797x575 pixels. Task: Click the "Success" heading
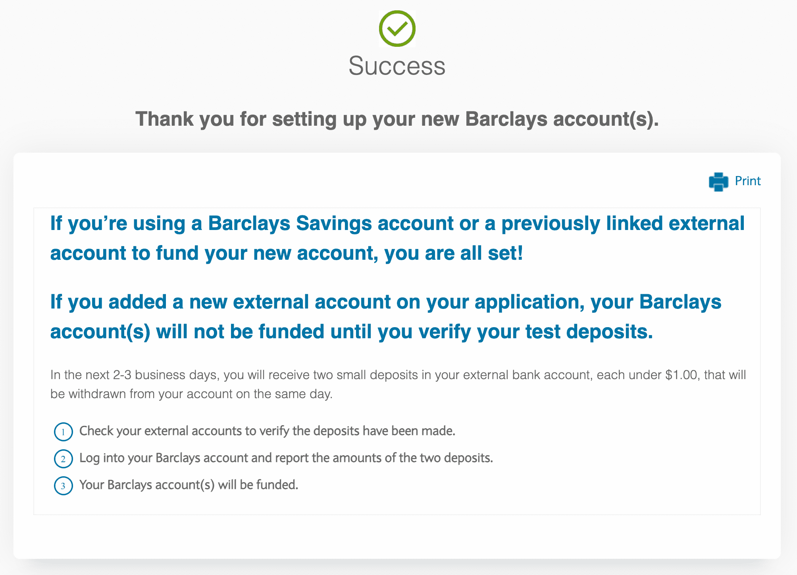tap(397, 66)
